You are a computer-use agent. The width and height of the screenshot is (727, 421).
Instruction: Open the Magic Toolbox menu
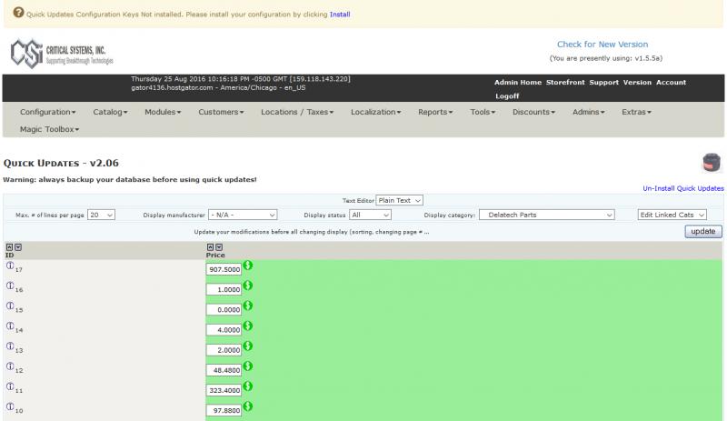pyautogui.click(x=49, y=129)
